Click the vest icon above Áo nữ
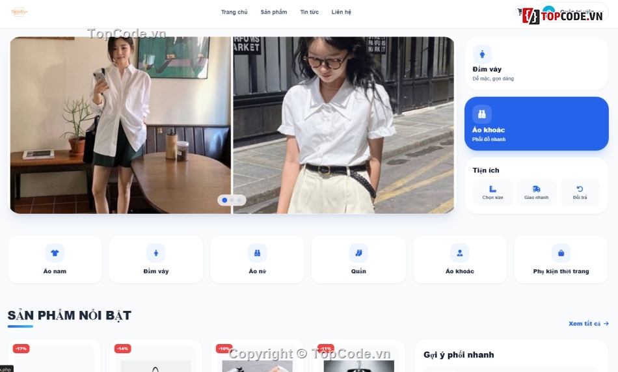Screen dimensions: 618x372 258,253
